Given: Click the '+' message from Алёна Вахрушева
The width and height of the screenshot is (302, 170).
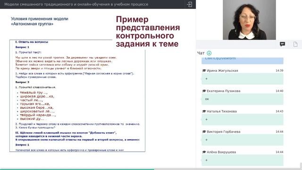Looking at the screenshot, I should [242, 160].
